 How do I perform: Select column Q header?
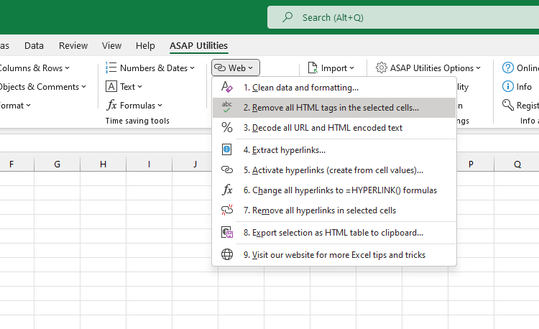click(x=517, y=164)
